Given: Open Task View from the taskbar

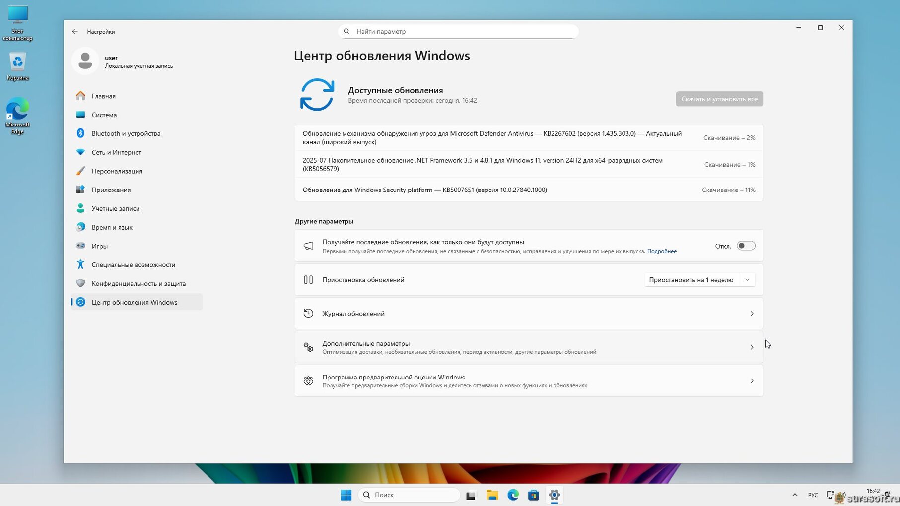Looking at the screenshot, I should click(x=471, y=495).
